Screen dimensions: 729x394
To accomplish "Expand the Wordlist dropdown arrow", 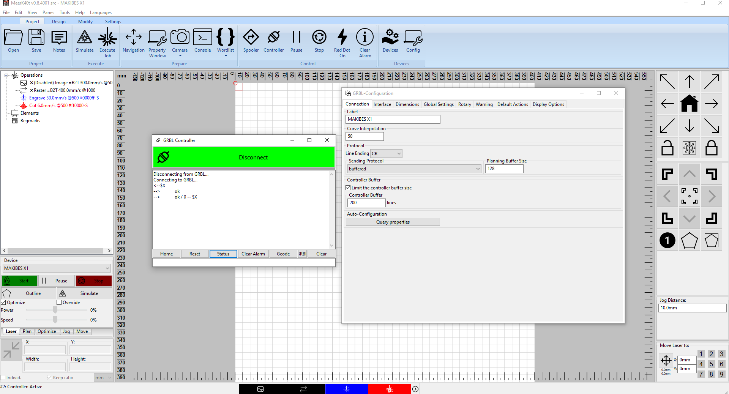I will point(226,56).
